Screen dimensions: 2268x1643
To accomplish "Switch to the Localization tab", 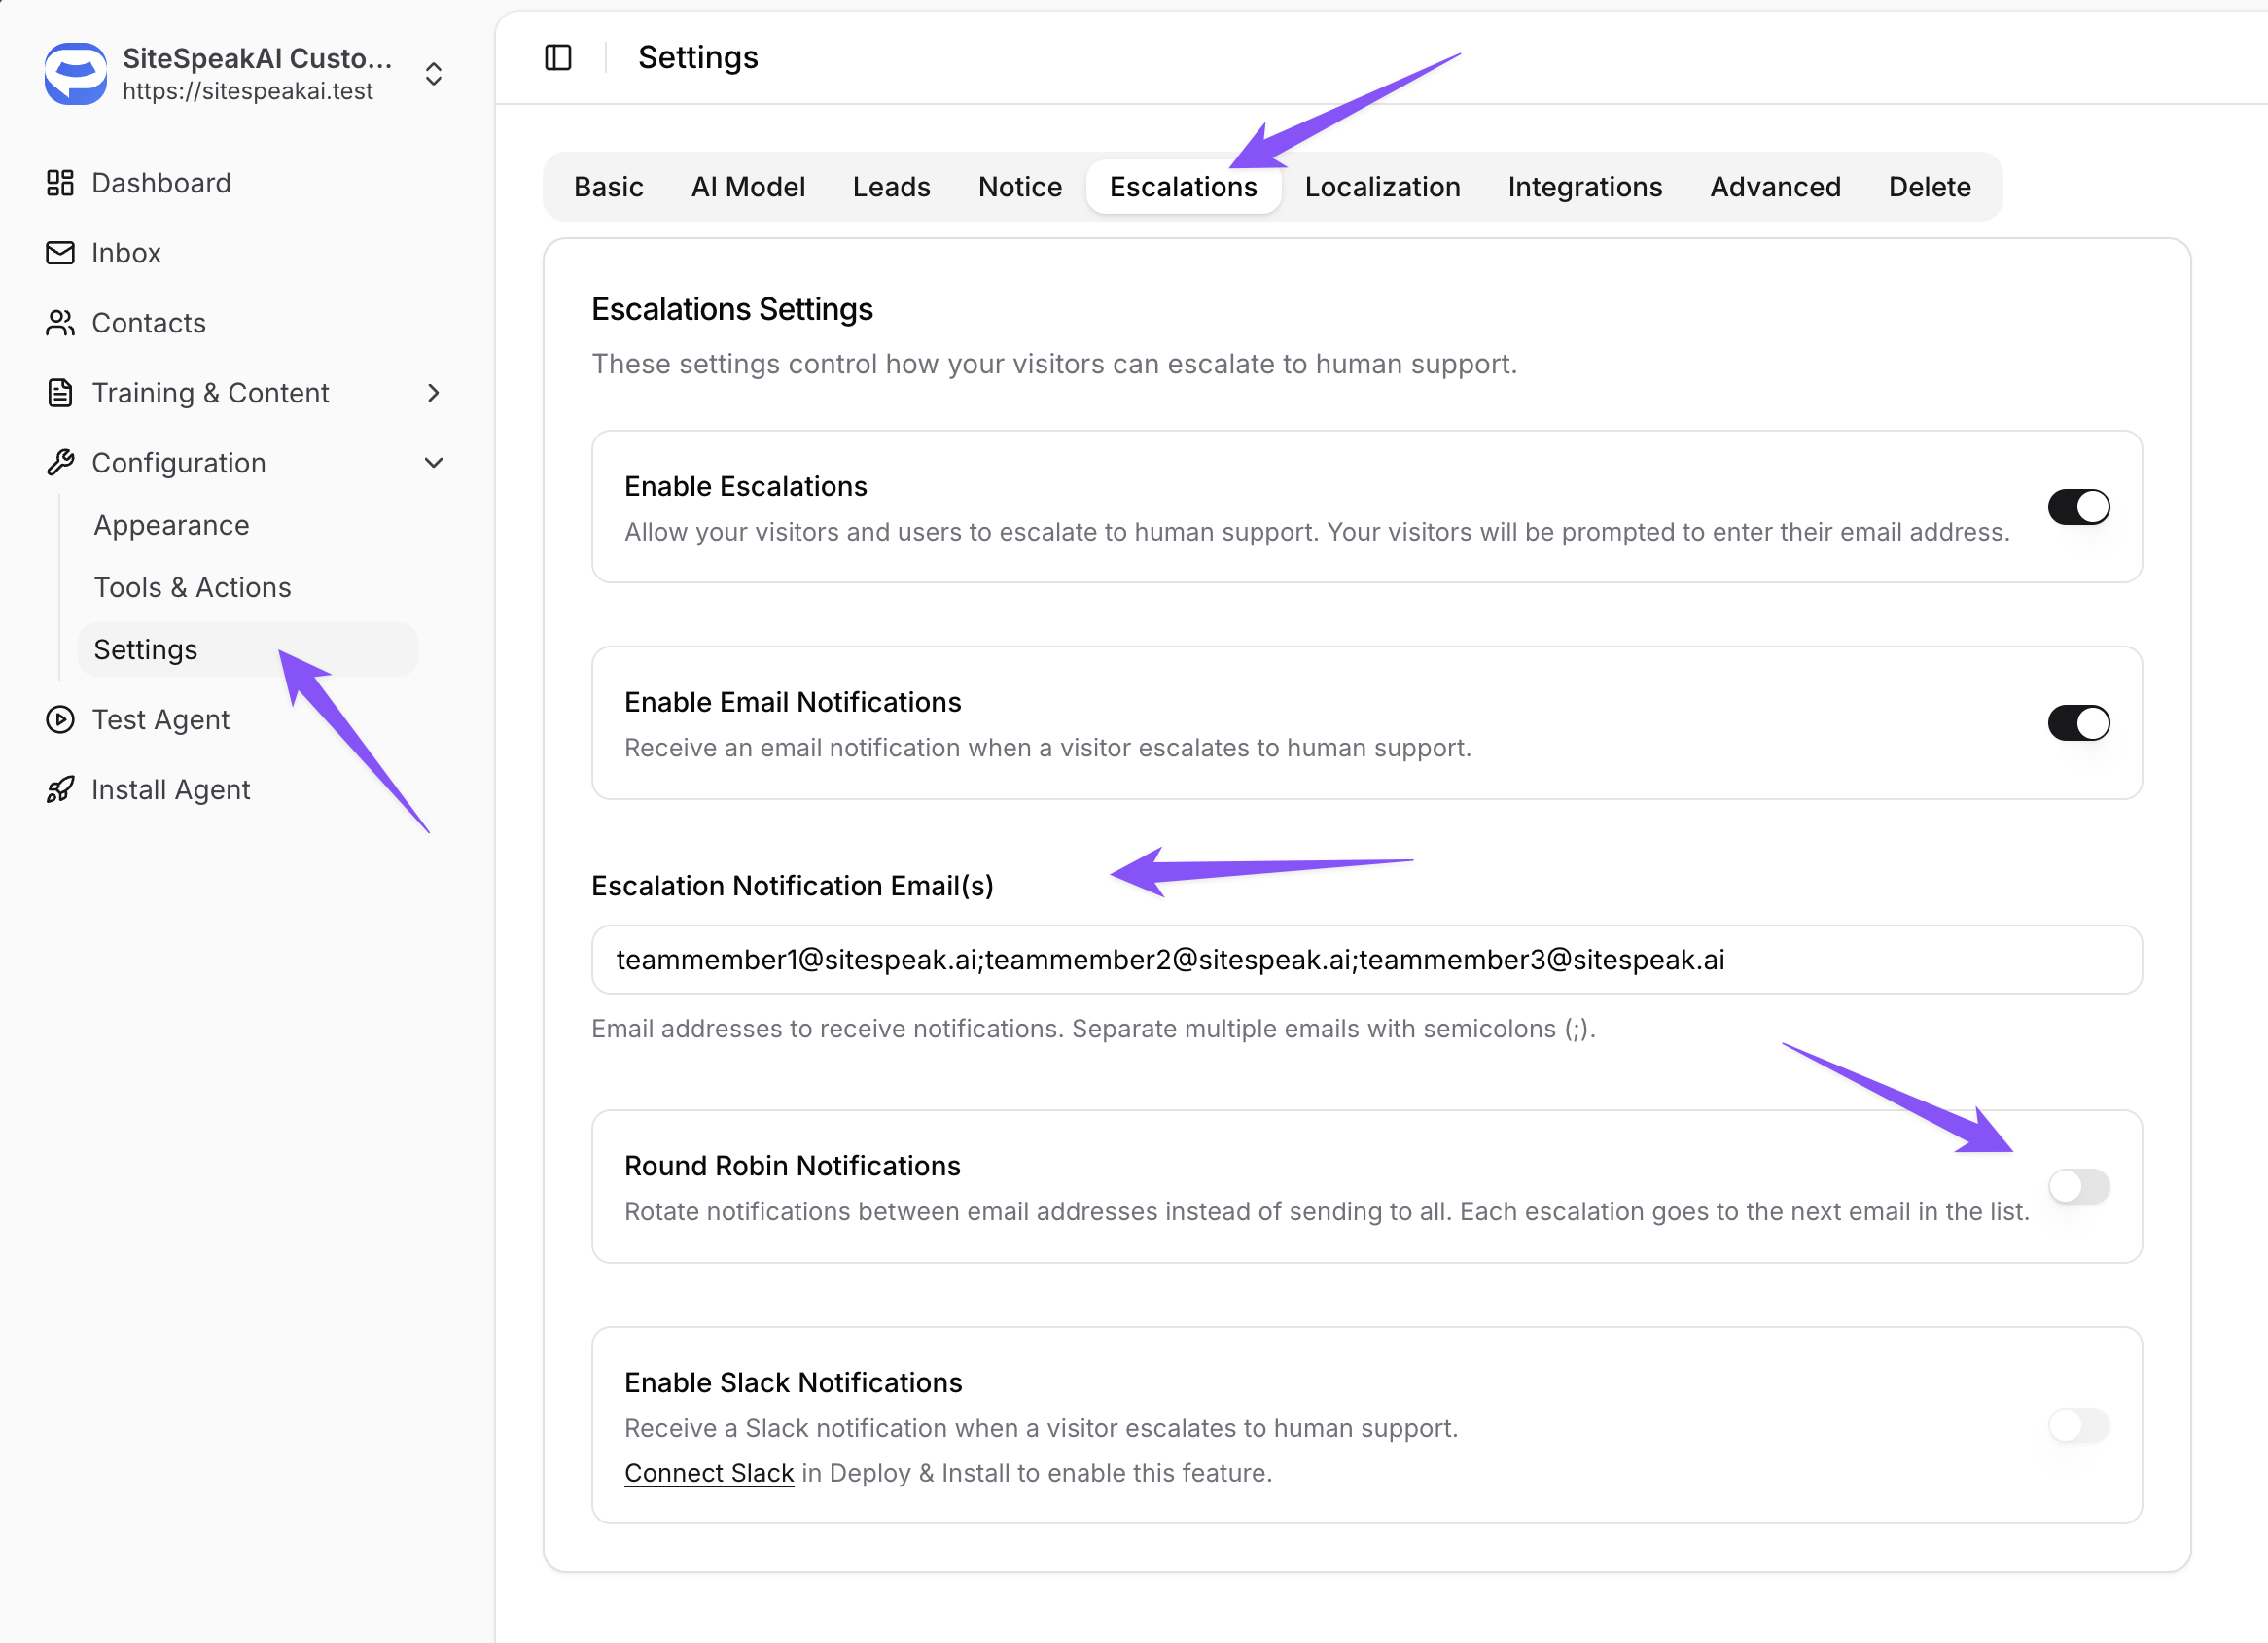I will point(1382,187).
